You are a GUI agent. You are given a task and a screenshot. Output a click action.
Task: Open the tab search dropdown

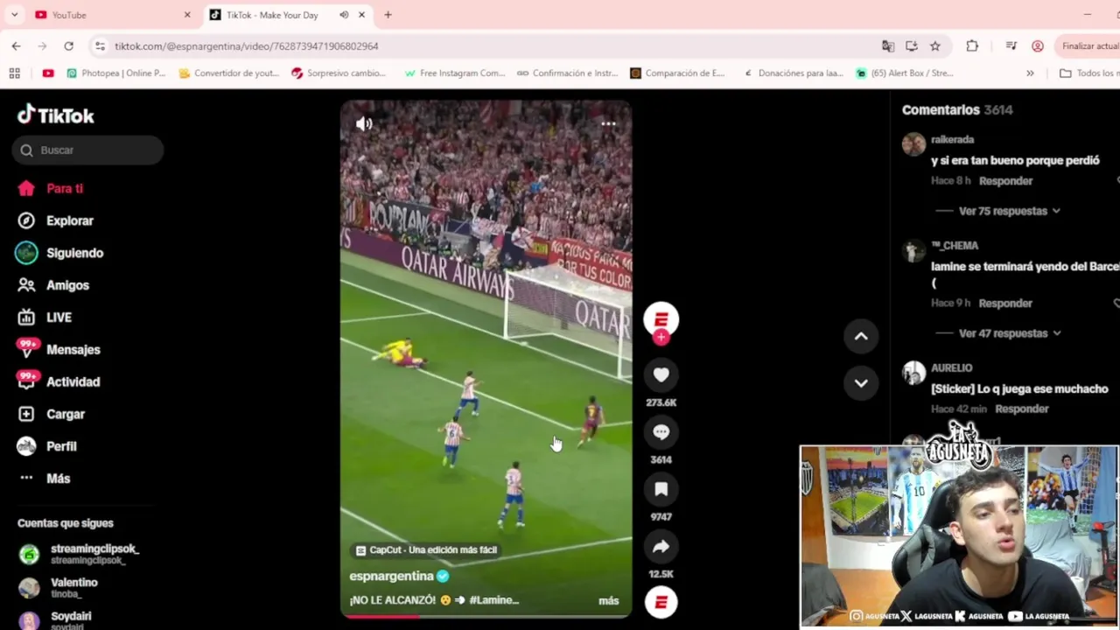(x=14, y=15)
